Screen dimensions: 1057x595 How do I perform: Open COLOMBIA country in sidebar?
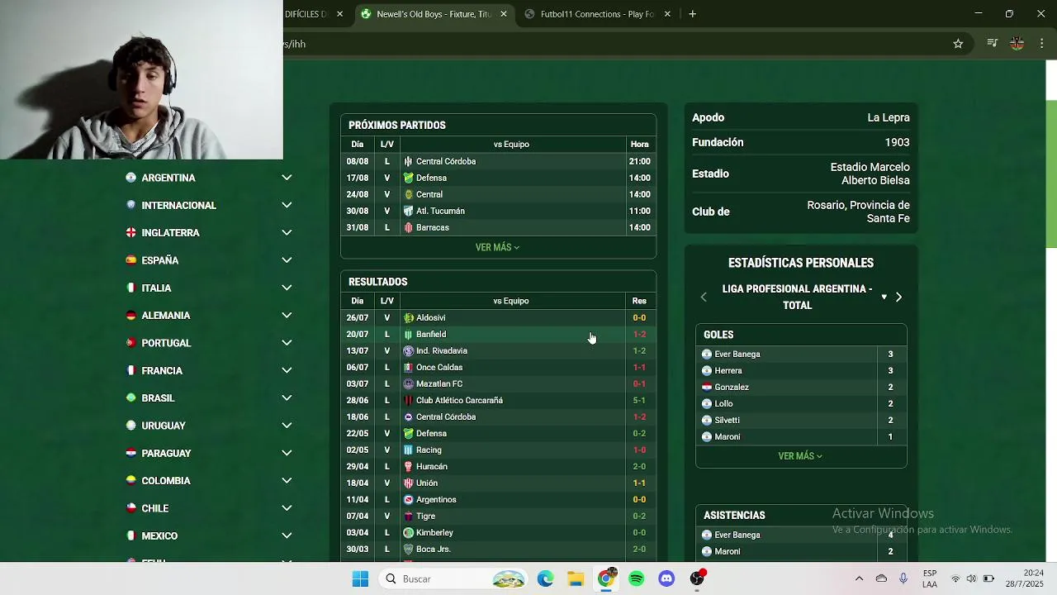pos(166,481)
